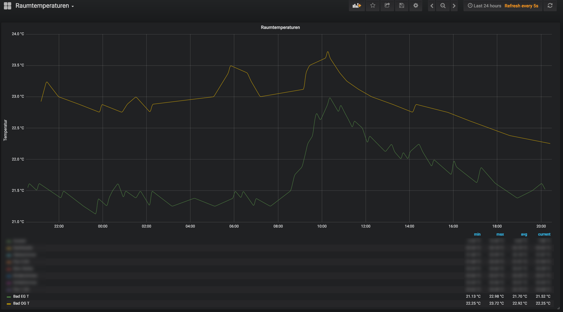Viewport: 563px width, 312px height.
Task: Click the add panel icon
Action: tap(357, 6)
